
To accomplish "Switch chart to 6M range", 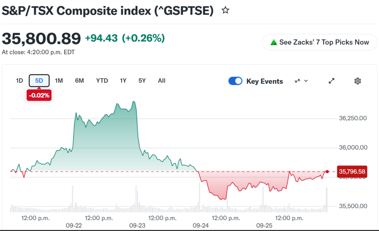I will click(79, 80).
